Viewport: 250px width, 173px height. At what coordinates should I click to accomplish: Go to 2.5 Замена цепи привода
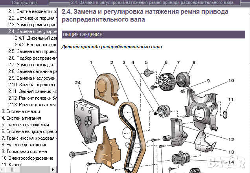click(33, 51)
